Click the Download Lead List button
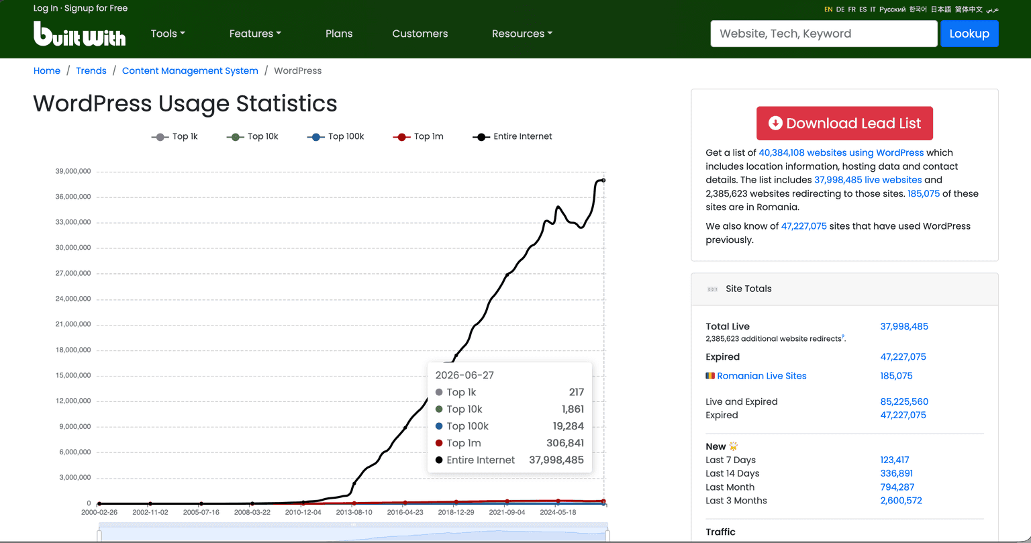The height and width of the screenshot is (543, 1031). coord(844,124)
